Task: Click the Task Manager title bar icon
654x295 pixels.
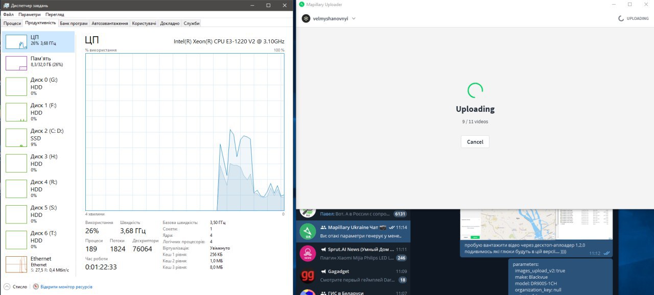Action: point(6,5)
